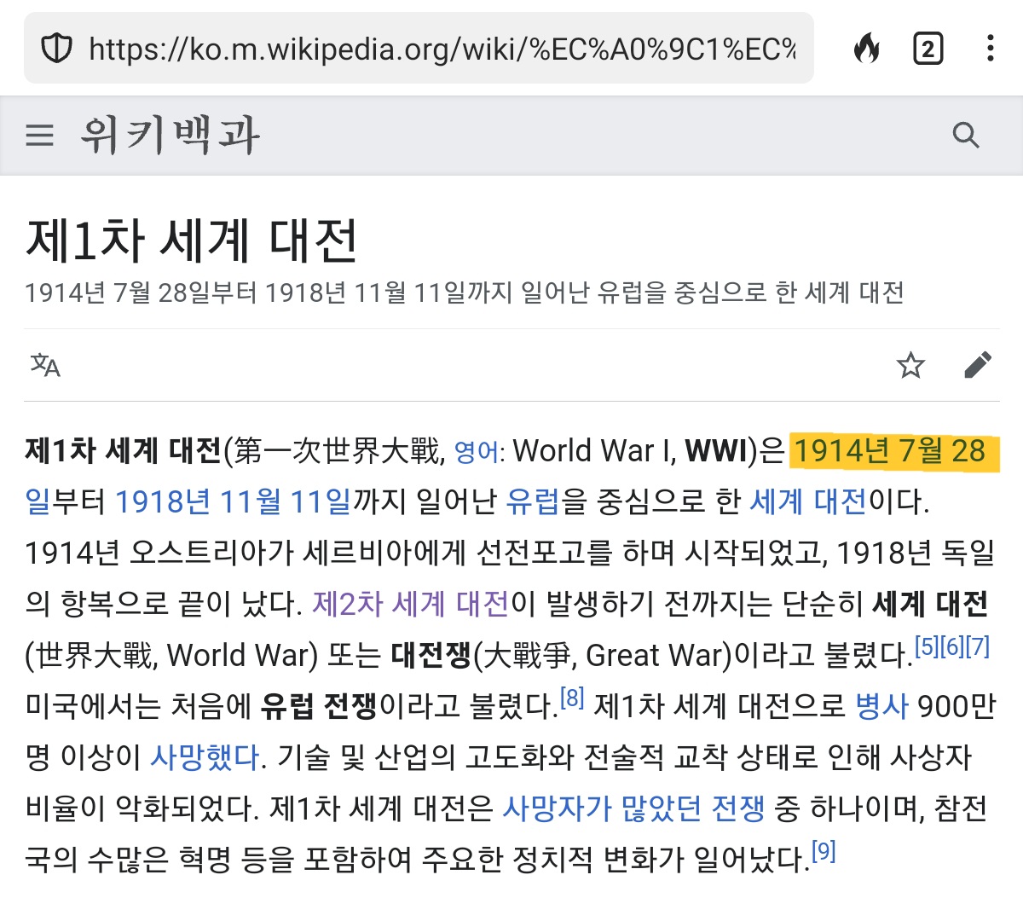Tap the fire clear-data icon
This screenshot has height=898, width=1023.
coord(866,49)
